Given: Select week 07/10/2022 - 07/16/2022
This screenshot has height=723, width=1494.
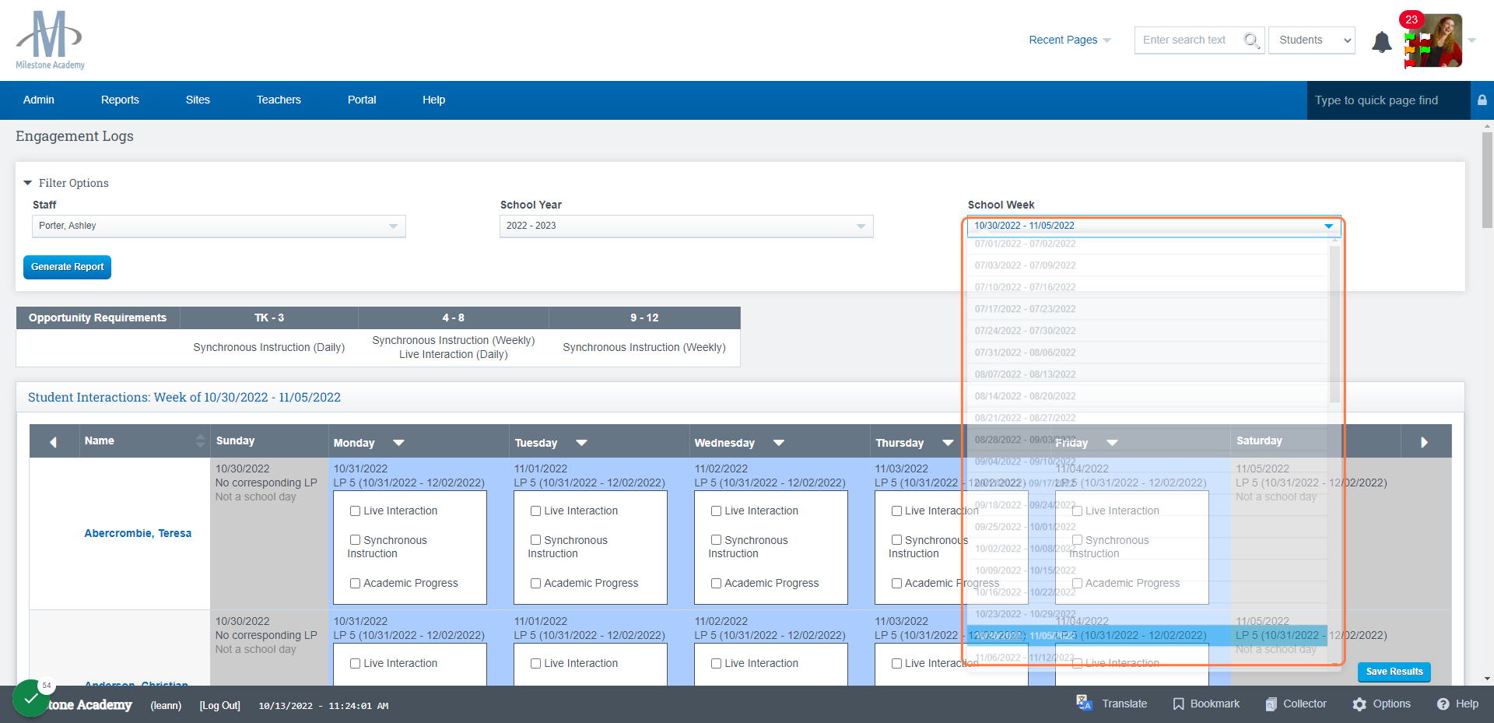Looking at the screenshot, I should tap(1148, 287).
